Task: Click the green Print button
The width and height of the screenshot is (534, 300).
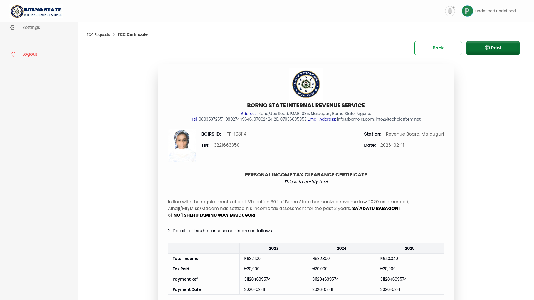Action: 493,48
